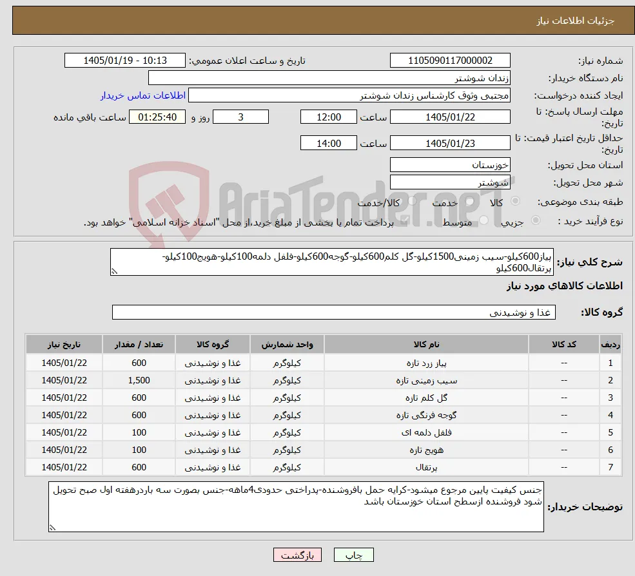Click the buyer organization name field
This screenshot has width=635, height=576.
pyautogui.click(x=329, y=78)
